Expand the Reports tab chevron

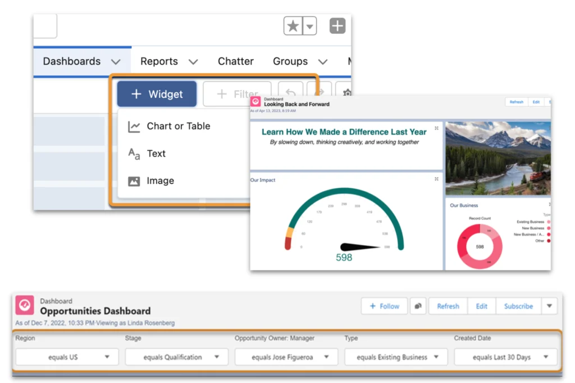pyautogui.click(x=193, y=62)
